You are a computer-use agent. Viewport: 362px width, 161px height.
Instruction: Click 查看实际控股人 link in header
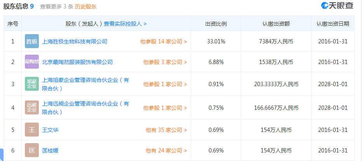point(125,24)
